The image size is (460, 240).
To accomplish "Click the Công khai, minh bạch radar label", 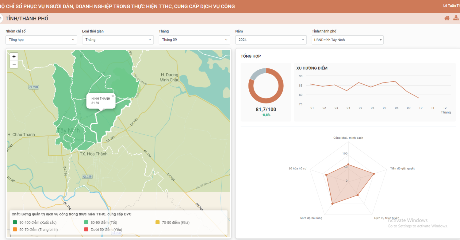I will coord(348,138).
